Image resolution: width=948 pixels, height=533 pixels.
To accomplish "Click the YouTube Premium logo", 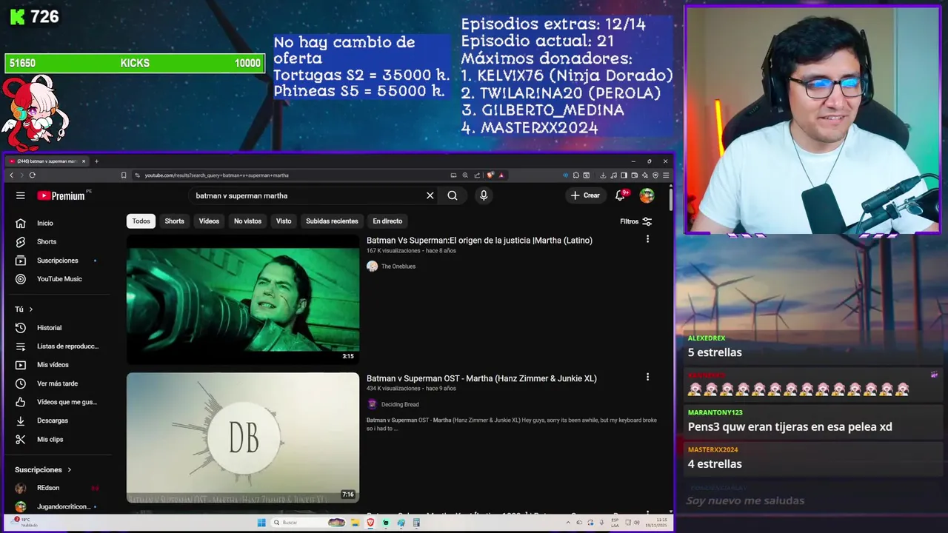I will pyautogui.click(x=61, y=195).
